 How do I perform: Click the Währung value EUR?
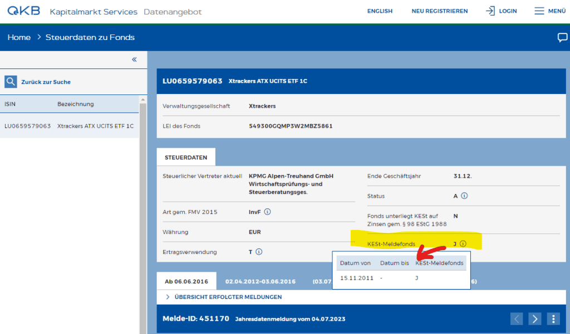[x=254, y=232]
